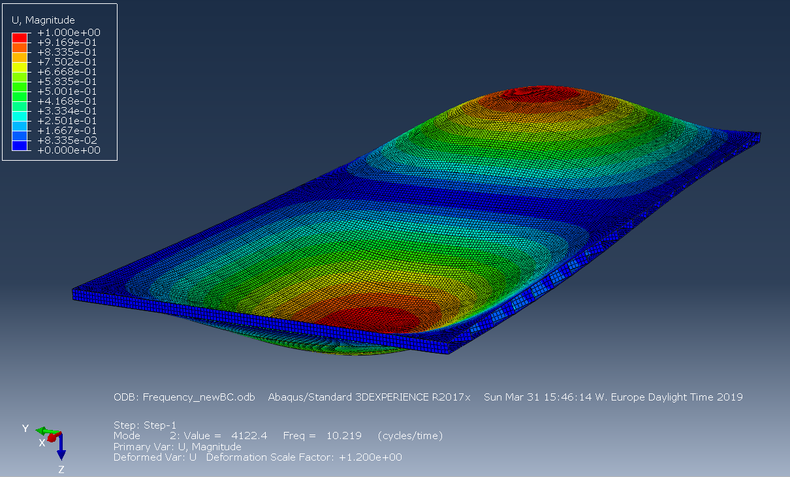Select the +1.000e+00 legend maximum value
The width and height of the screenshot is (790, 477).
coord(68,33)
